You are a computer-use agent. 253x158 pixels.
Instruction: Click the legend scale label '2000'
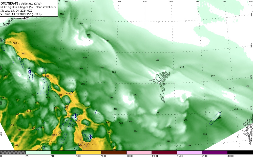(x=205, y=156)
